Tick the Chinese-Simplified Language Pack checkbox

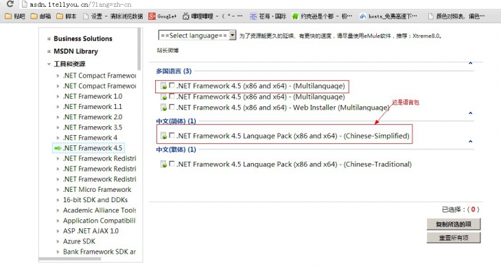click(x=172, y=135)
